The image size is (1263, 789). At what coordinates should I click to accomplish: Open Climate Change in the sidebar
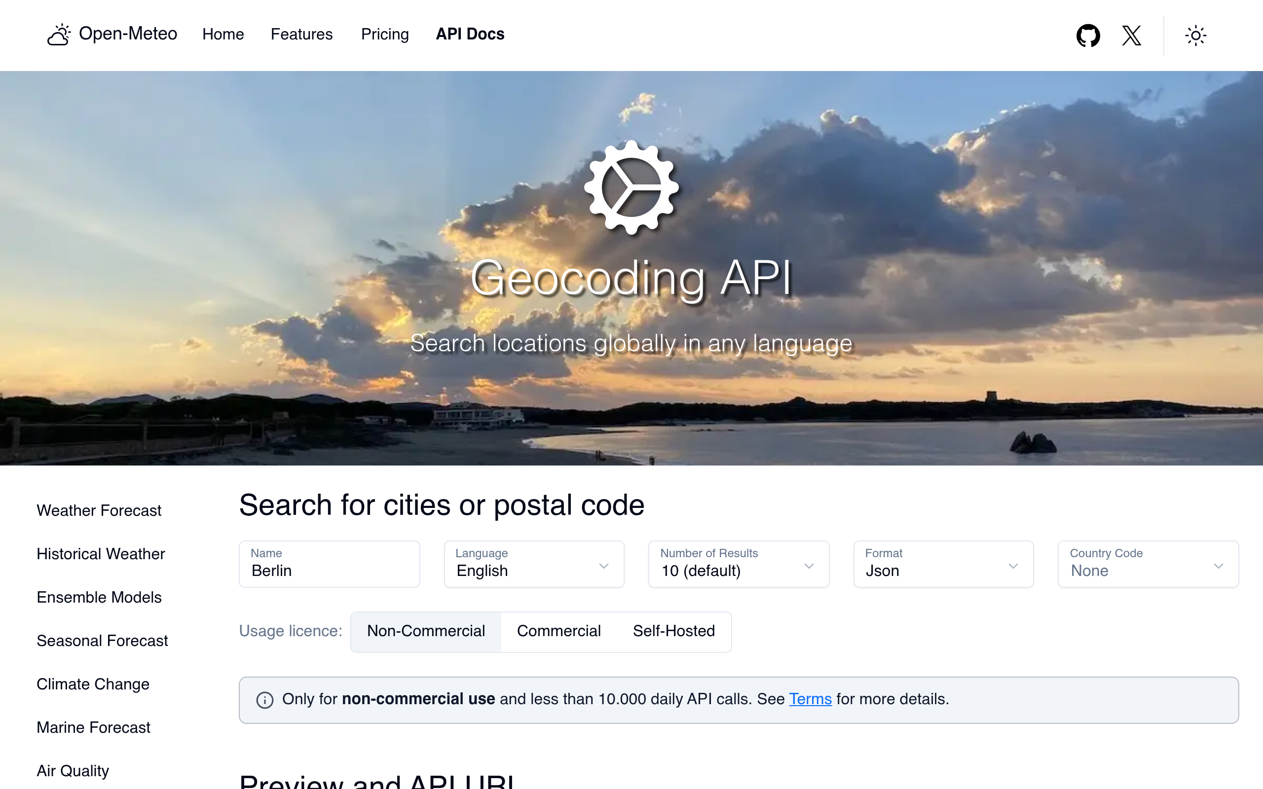pos(93,684)
